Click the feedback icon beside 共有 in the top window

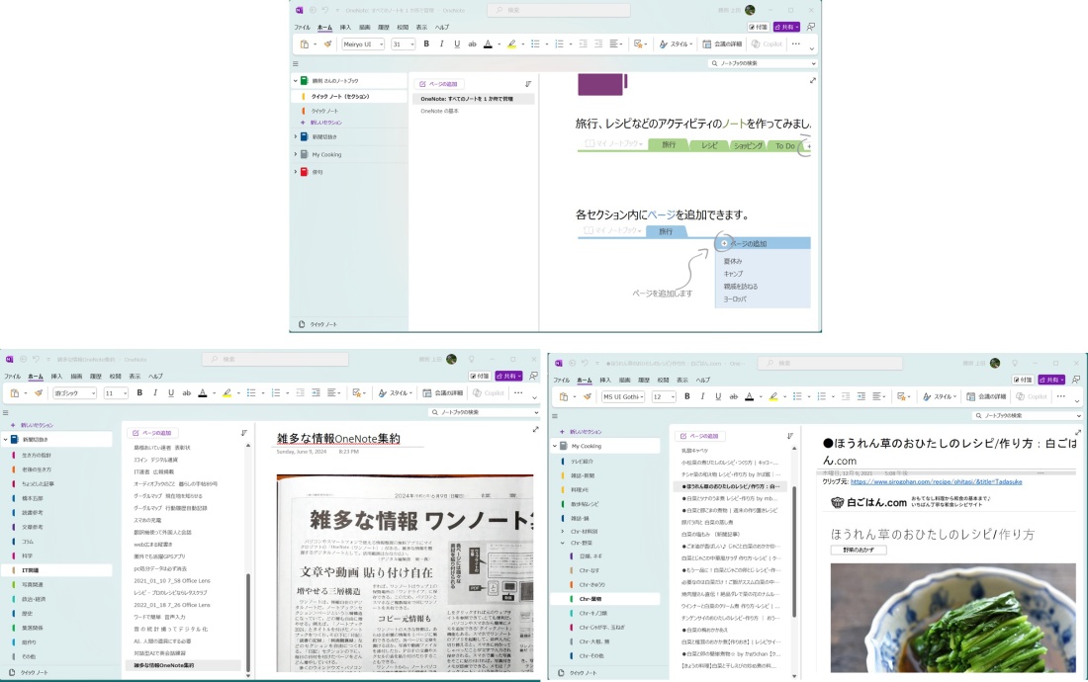point(810,27)
